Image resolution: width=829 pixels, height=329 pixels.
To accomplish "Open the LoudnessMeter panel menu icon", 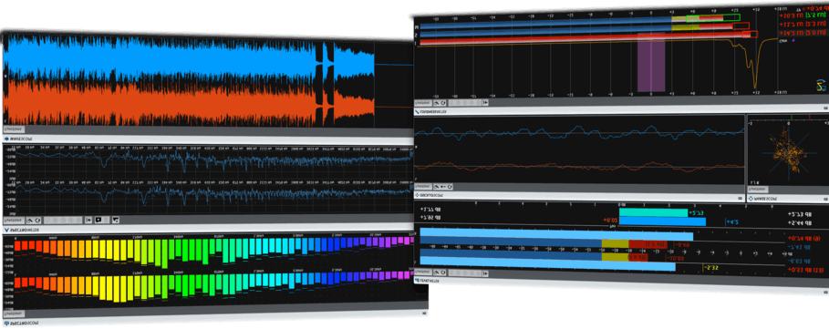I will pyautogui.click(x=825, y=108).
